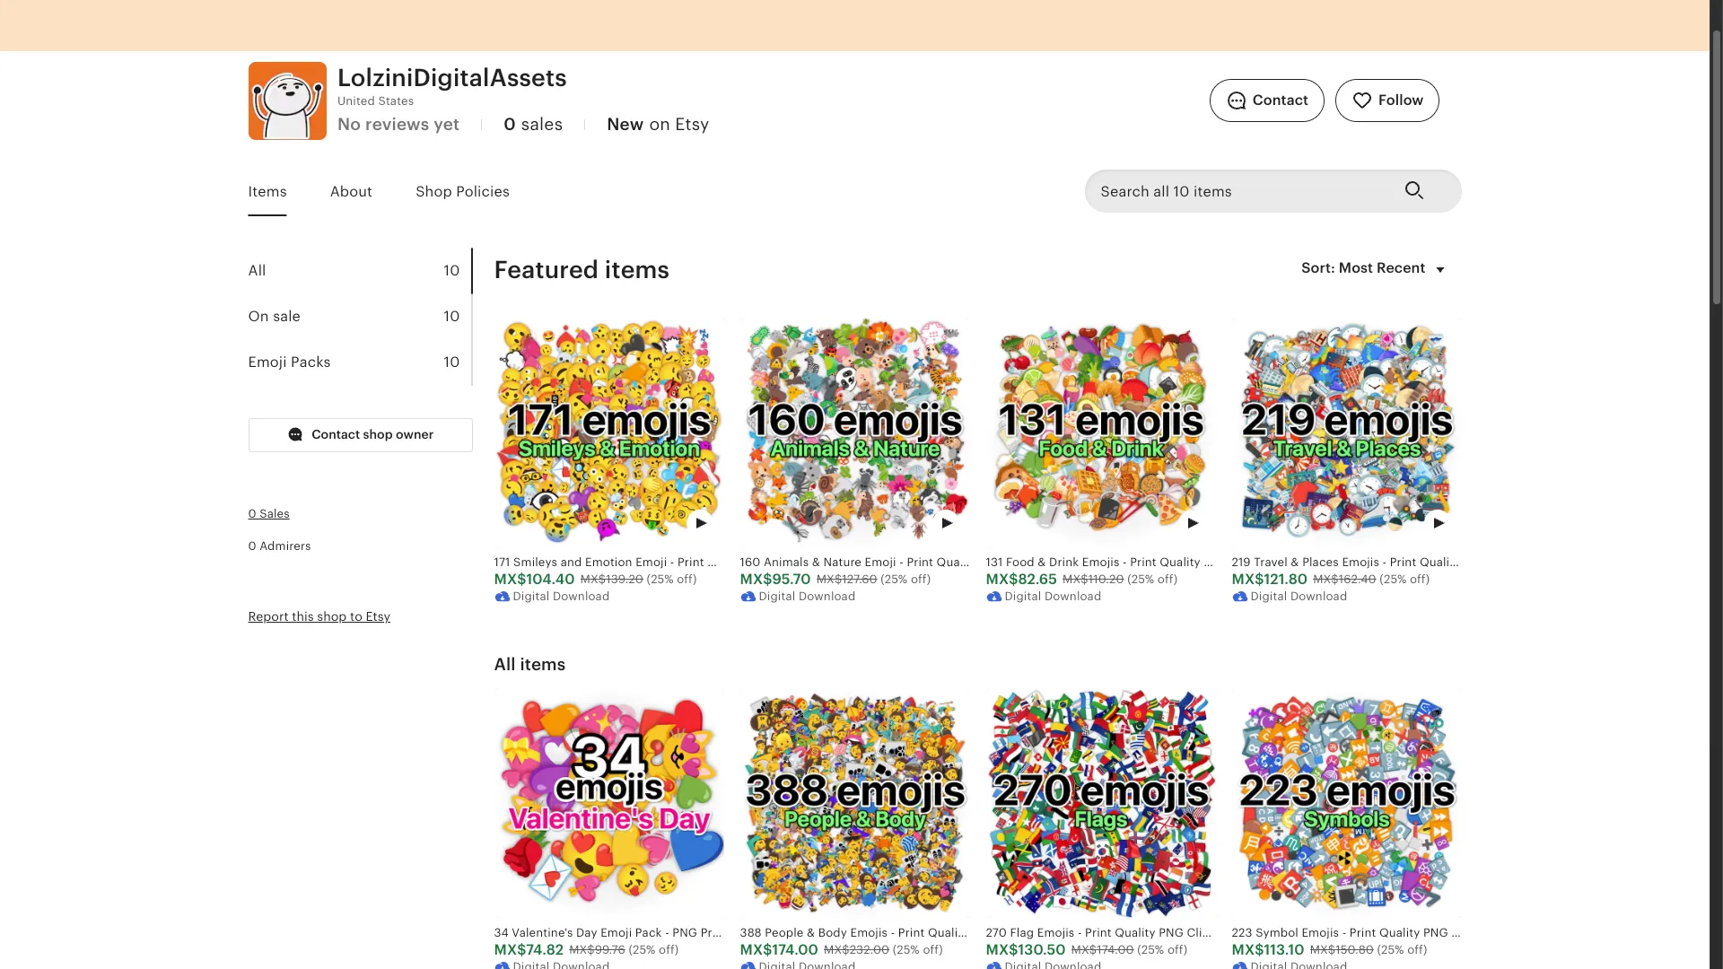Select the Items tab
Image resolution: width=1723 pixels, height=969 pixels.
(x=267, y=191)
